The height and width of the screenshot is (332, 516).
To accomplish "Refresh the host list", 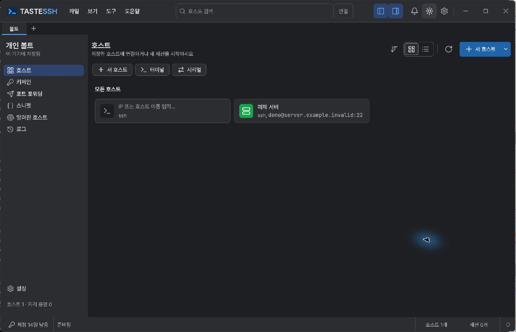I will 449,49.
